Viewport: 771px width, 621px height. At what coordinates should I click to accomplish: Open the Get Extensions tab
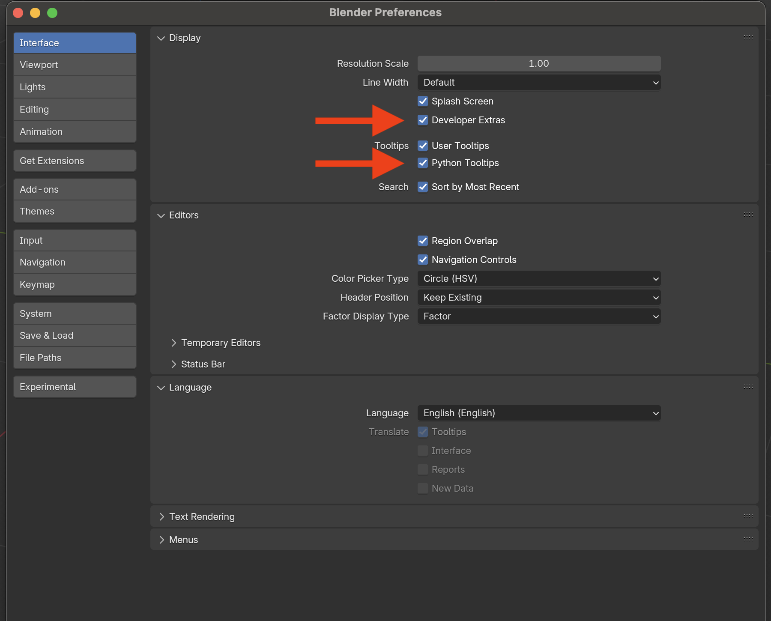75,161
